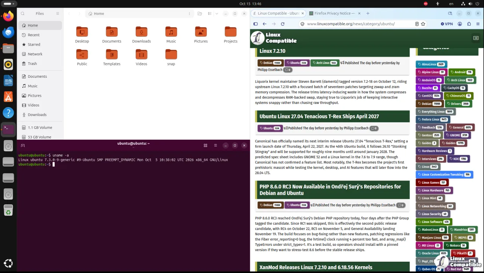Open the PHP 8.6.0 RC3 article headline

pyautogui.click(x=330, y=190)
